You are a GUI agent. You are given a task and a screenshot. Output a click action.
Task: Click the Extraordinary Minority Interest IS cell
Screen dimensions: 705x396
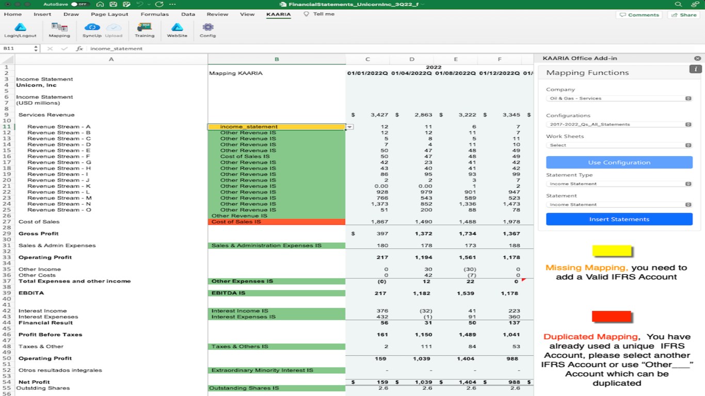(x=277, y=370)
